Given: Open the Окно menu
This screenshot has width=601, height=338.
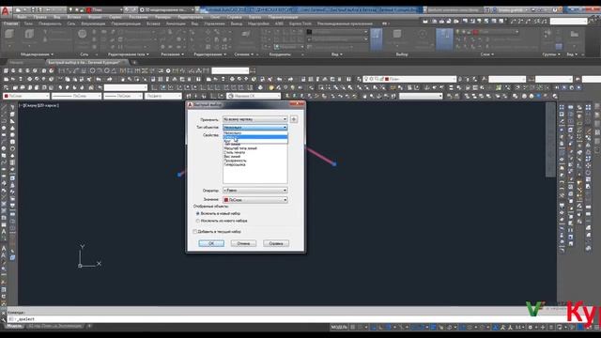Looking at the screenshot, I should coord(215,17).
